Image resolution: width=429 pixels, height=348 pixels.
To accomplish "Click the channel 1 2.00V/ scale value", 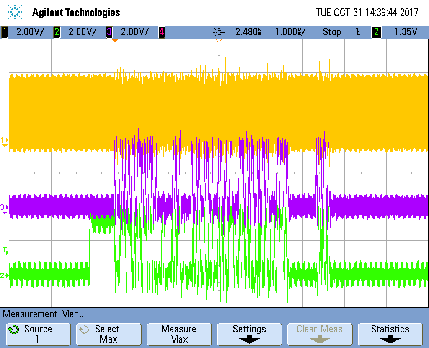I will (30, 32).
